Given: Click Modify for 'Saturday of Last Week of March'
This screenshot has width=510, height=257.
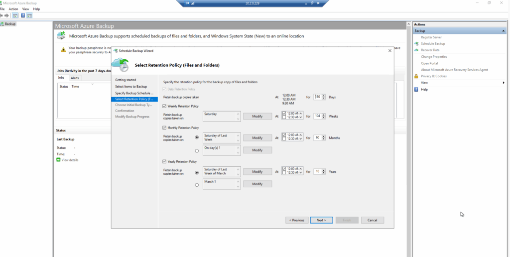Looking at the screenshot, I should (257, 172).
